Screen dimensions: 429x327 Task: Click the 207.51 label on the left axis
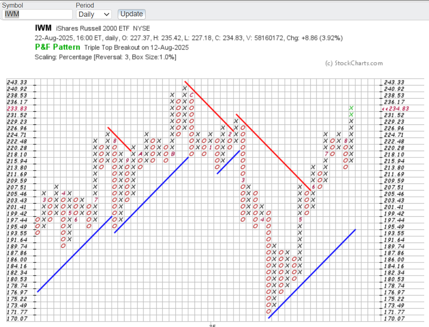[17, 187]
